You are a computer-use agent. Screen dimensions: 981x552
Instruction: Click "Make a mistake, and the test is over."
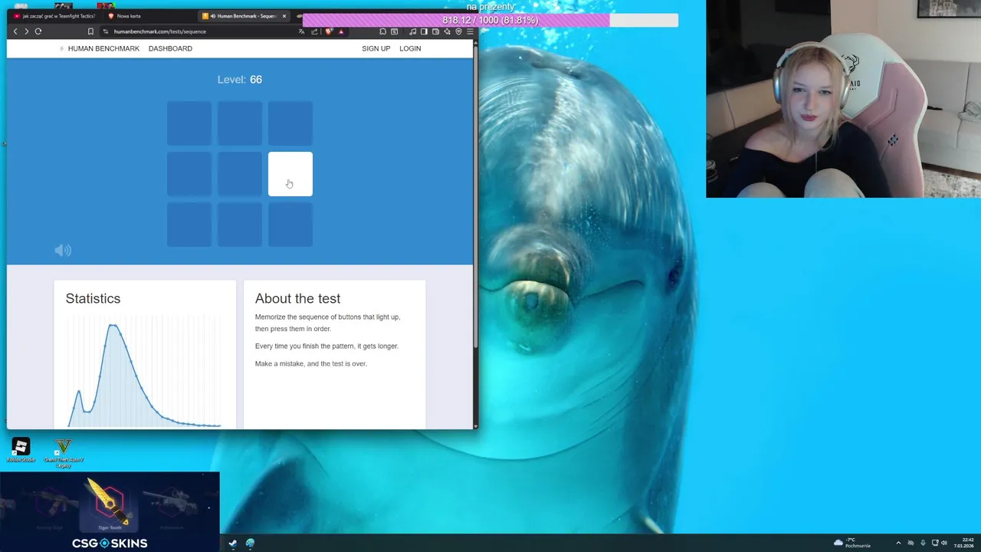coord(311,363)
